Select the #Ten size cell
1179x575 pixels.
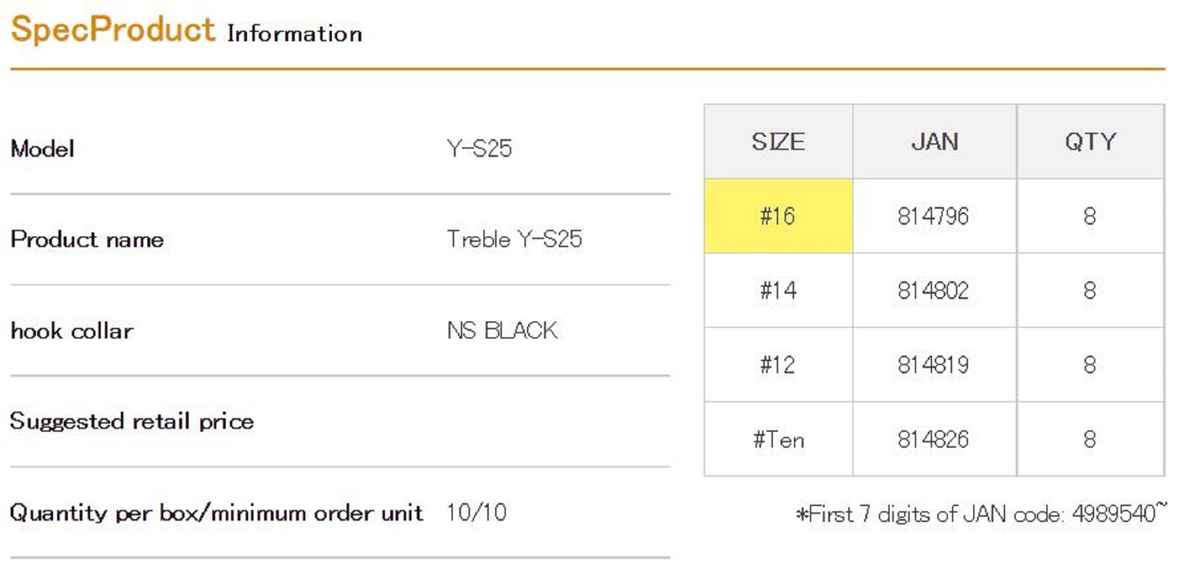[x=778, y=439]
